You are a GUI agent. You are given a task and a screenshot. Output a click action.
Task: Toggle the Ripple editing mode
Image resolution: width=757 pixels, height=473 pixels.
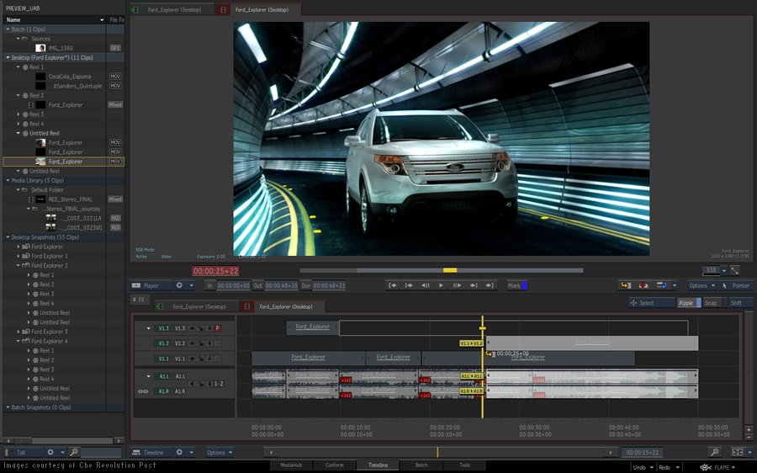[687, 303]
